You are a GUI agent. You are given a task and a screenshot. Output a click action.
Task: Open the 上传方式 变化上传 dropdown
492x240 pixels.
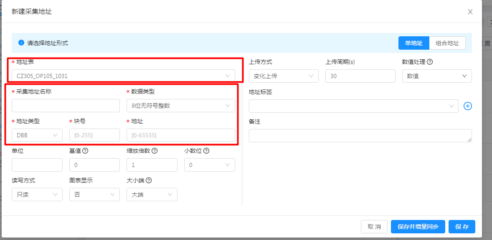(284, 76)
